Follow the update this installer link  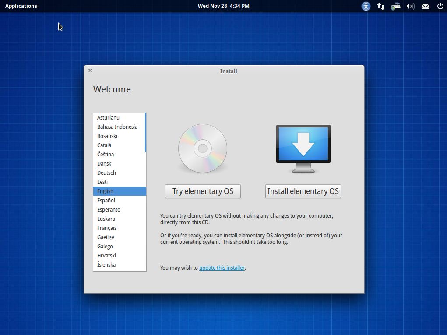[222, 268]
